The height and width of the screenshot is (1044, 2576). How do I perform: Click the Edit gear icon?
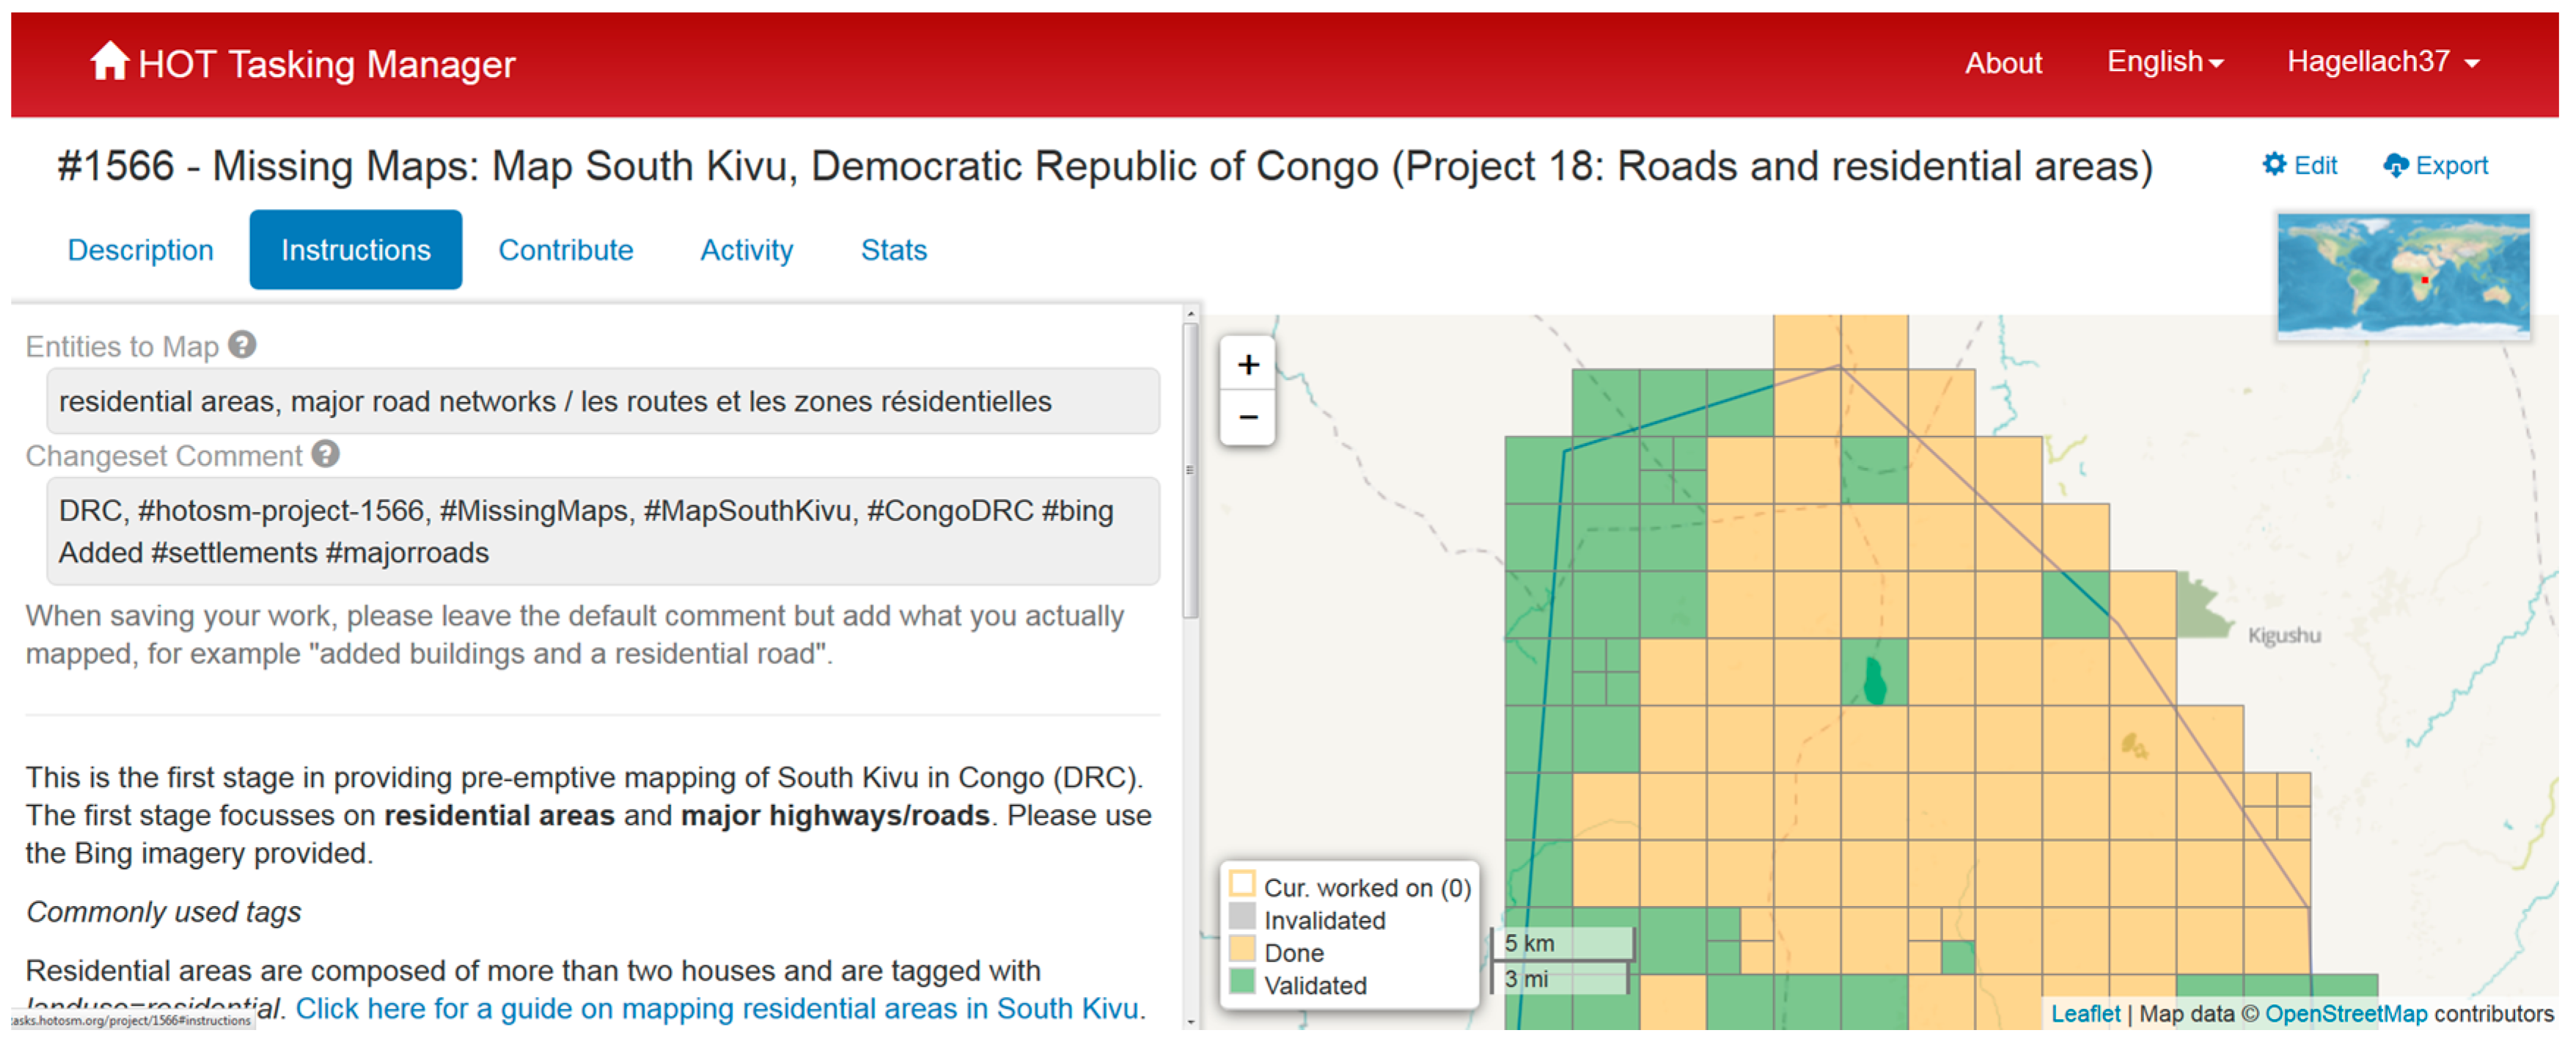pos(2274,164)
